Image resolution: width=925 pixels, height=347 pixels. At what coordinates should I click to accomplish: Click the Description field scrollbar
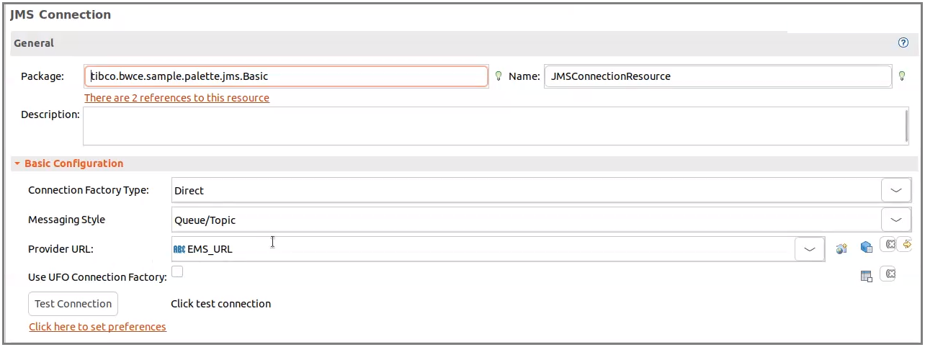click(906, 126)
